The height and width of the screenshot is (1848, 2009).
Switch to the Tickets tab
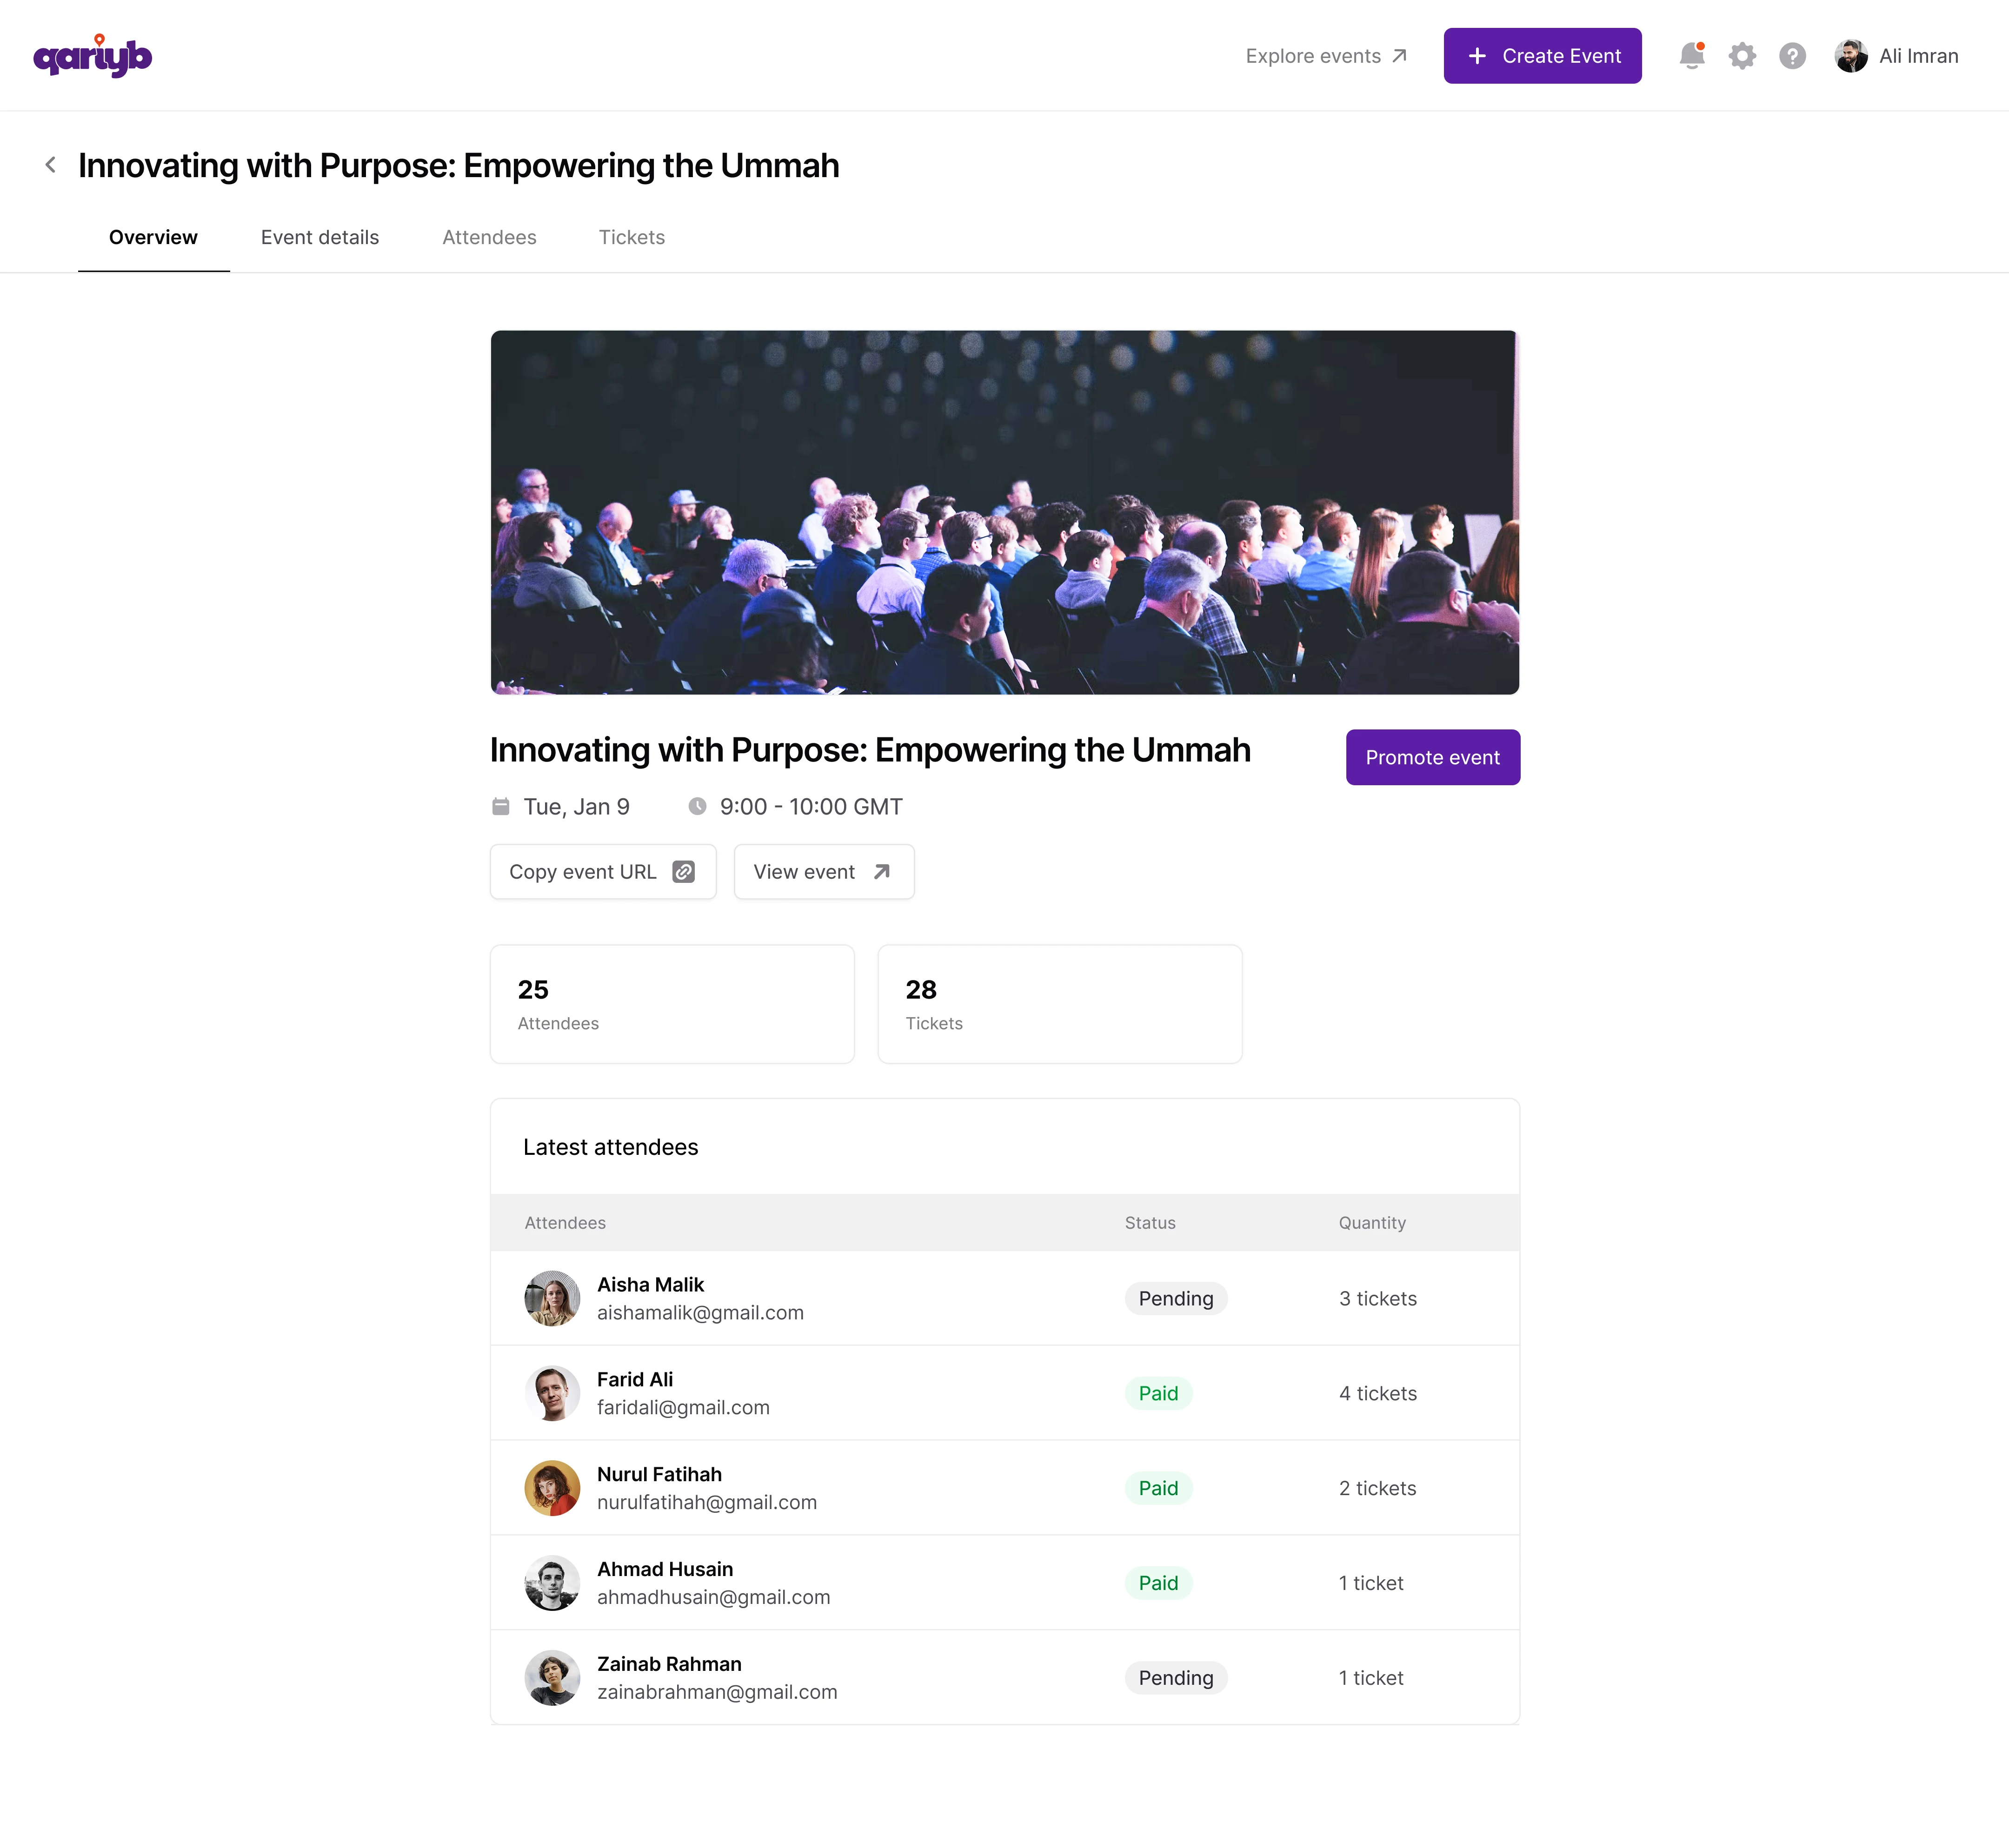coord(632,237)
